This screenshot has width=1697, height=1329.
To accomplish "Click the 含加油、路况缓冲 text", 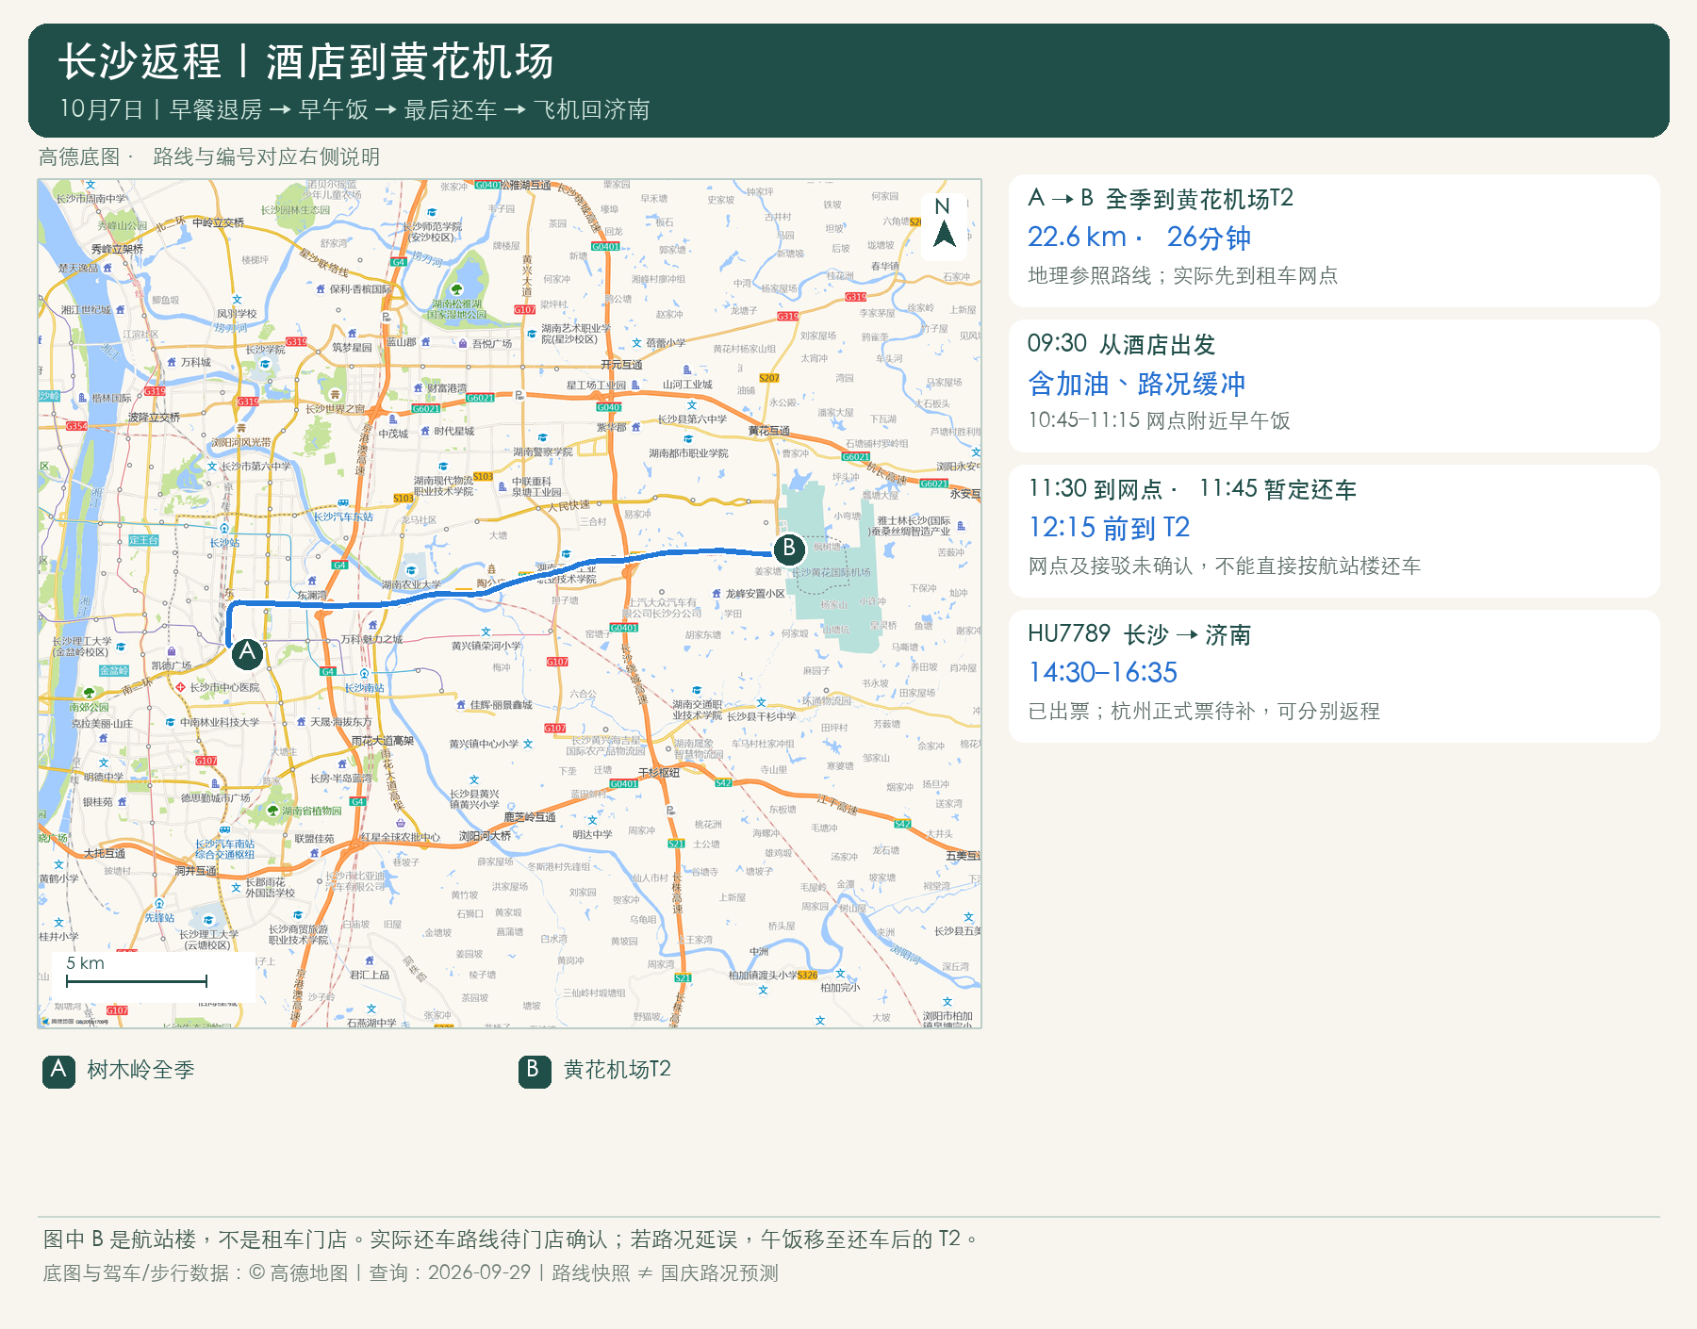I will (x=1137, y=384).
